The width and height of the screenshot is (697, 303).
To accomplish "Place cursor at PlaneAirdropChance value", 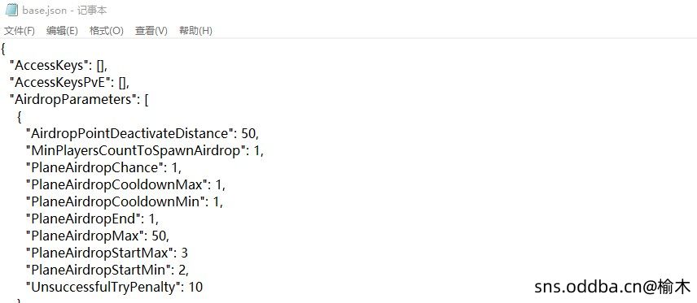I will pos(176,167).
